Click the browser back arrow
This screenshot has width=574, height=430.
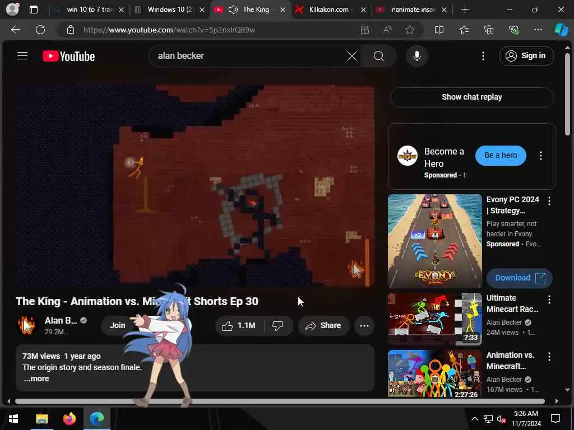(15, 30)
